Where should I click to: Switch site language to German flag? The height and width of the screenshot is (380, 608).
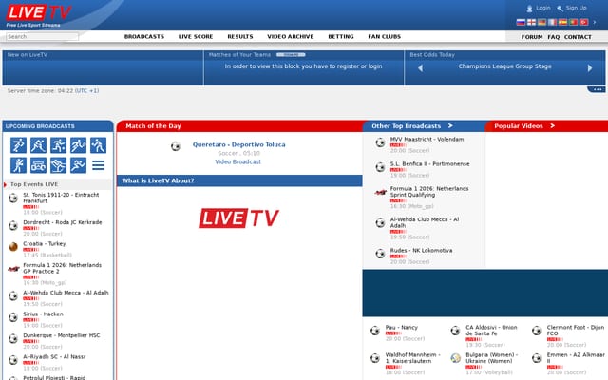point(541,22)
